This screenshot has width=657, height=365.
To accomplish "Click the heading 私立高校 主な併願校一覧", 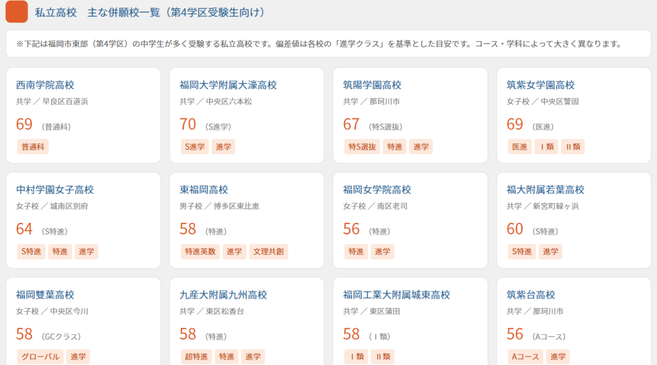I will [x=150, y=13].
